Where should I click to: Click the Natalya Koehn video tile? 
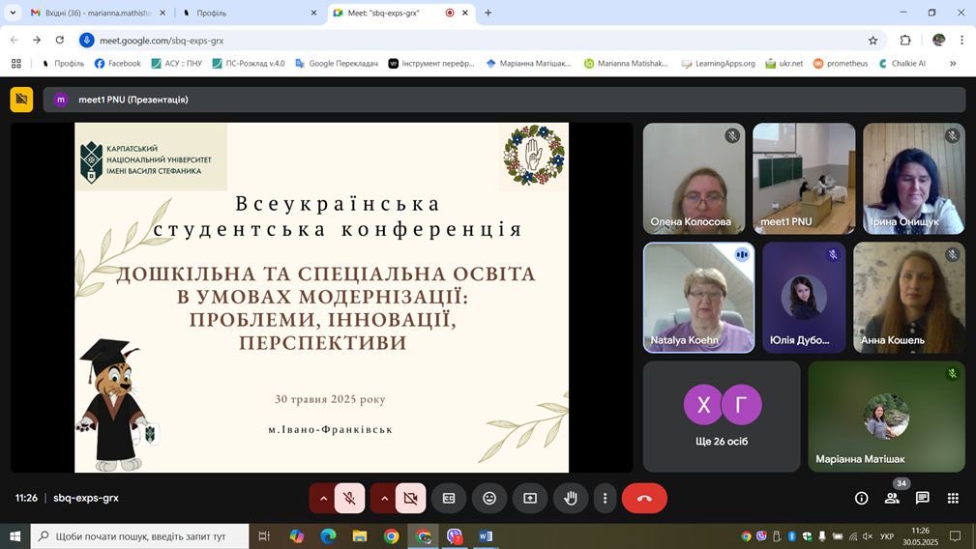pos(698,298)
